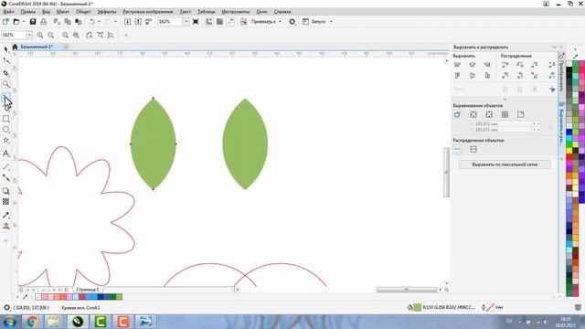Create a new document from toolbar
The width and height of the screenshot is (585, 329).
[x=5, y=22]
